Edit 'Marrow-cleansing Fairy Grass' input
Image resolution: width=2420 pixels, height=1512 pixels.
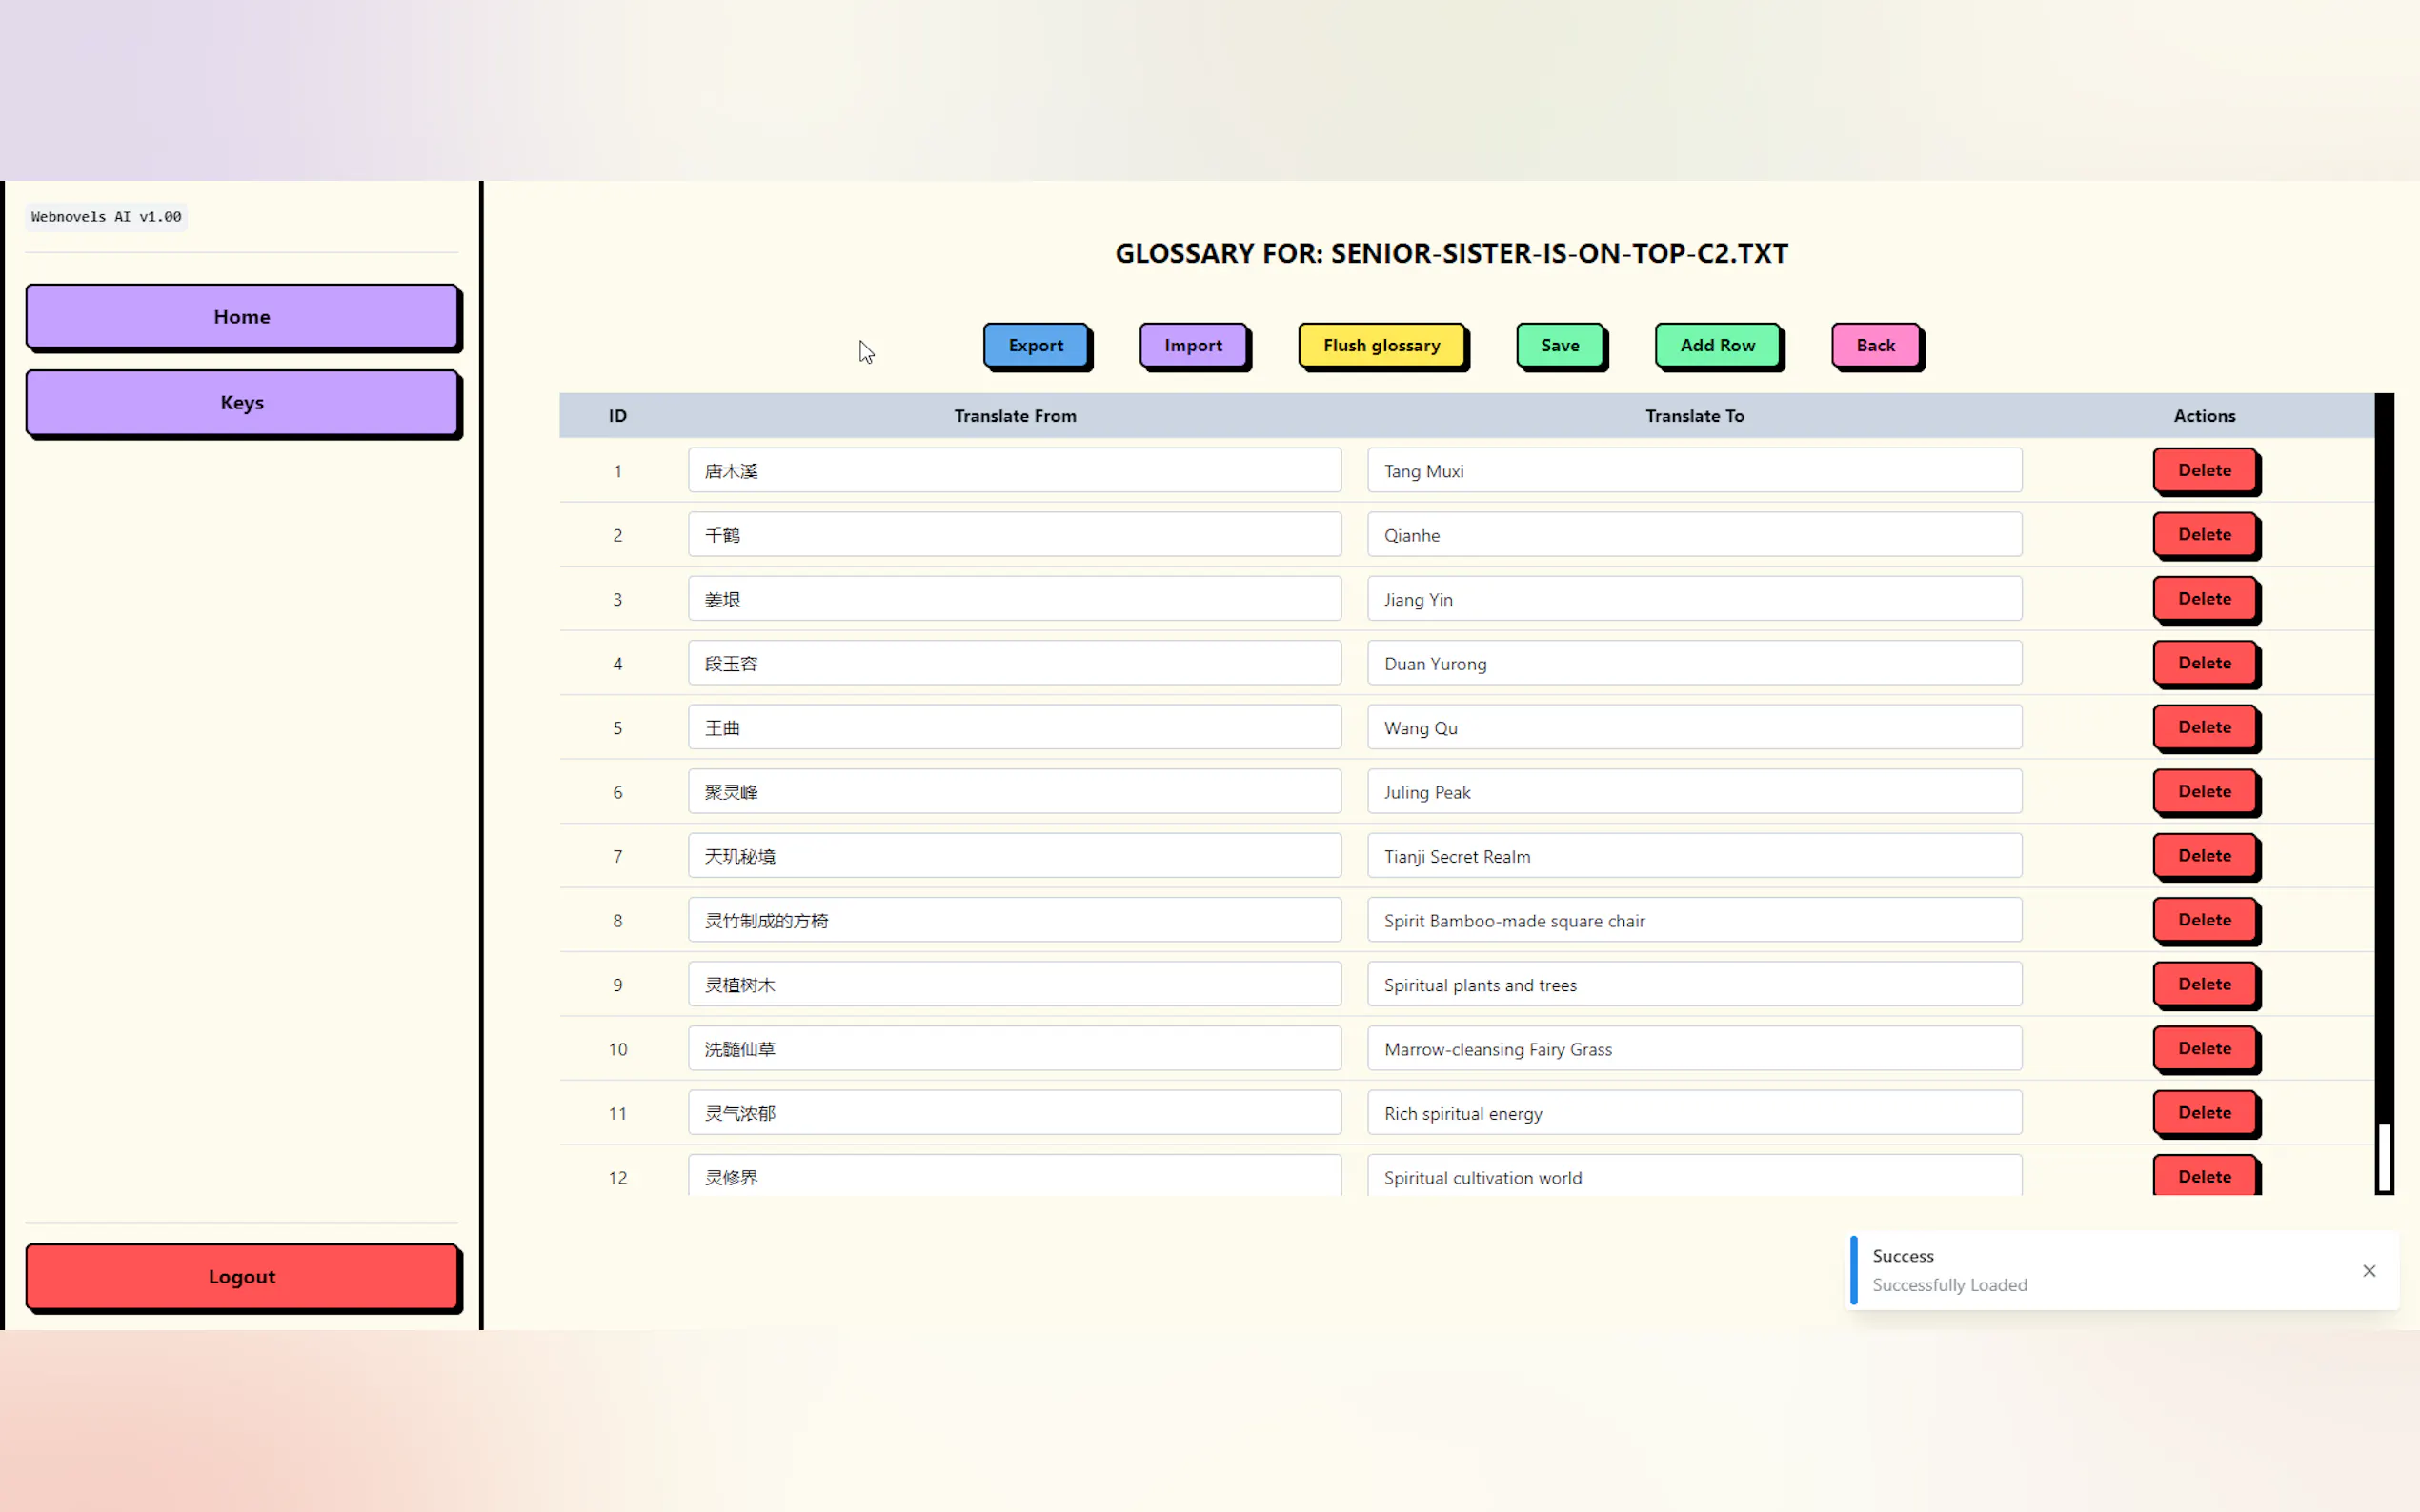coord(1693,1049)
